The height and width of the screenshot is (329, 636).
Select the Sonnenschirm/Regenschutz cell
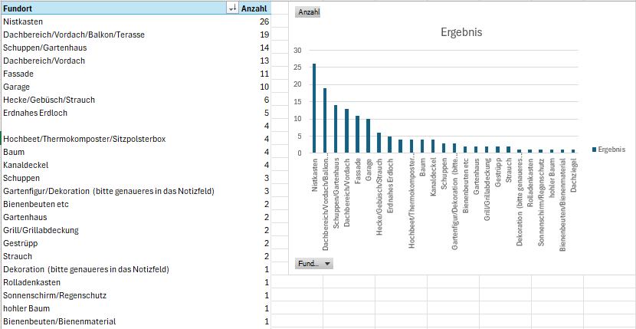[120, 295]
